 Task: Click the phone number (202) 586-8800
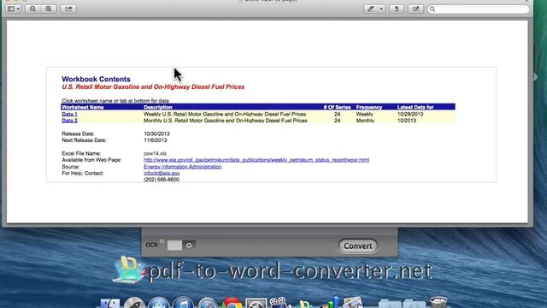coord(162,180)
